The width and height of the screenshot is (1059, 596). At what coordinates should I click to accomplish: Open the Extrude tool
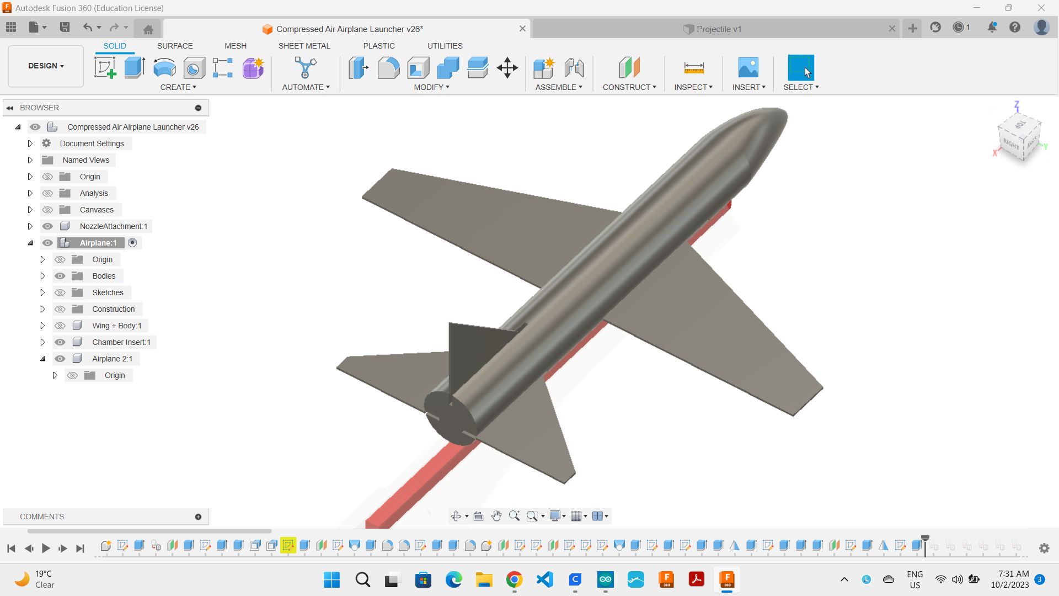(135, 67)
